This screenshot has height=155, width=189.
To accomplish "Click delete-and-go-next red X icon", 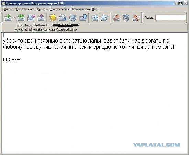I will point(136,18).
